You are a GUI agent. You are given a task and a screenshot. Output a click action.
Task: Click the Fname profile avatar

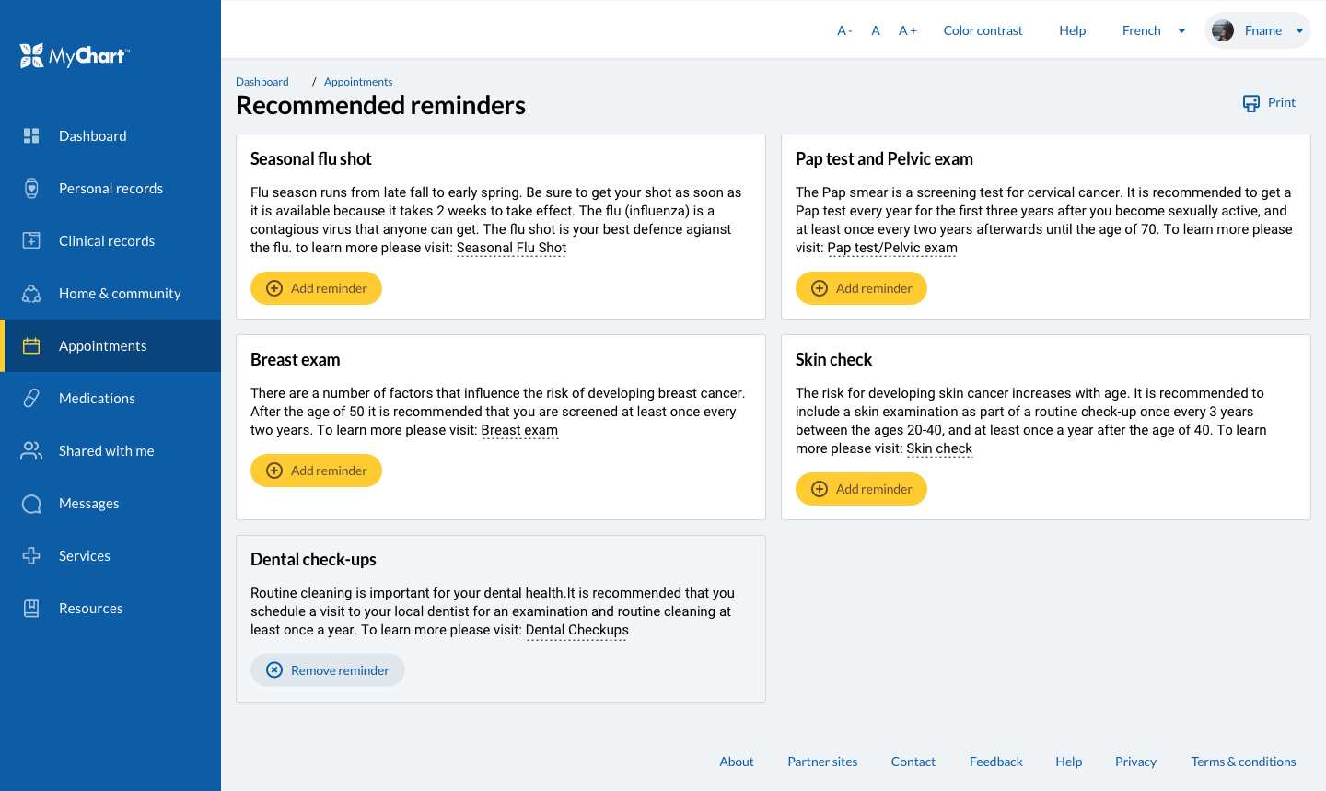pyautogui.click(x=1223, y=31)
